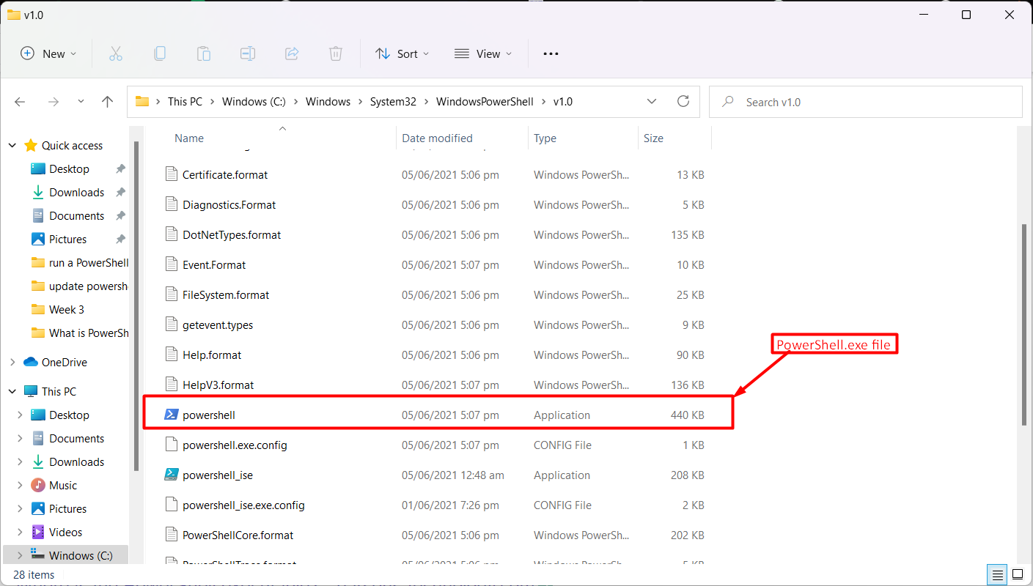Select the DotNetTypes.format file
The height and width of the screenshot is (586, 1033).
point(232,234)
